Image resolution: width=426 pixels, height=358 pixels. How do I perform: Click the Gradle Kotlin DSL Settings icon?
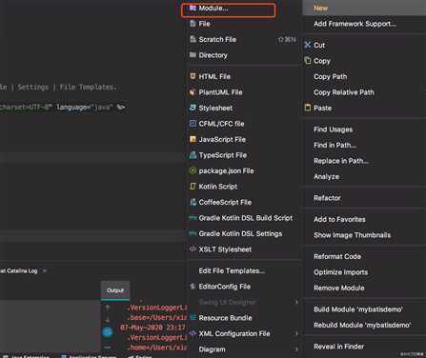(193, 233)
